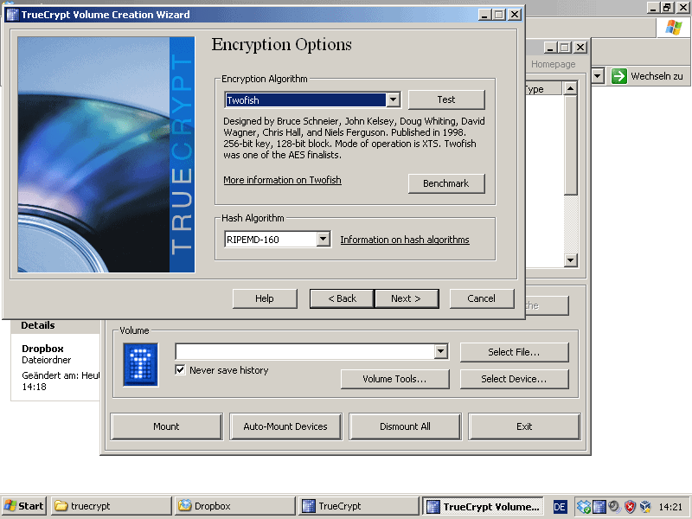Click the VirtualBox cube tray icon
Viewport: 692px width, 519px height.
pos(645,506)
